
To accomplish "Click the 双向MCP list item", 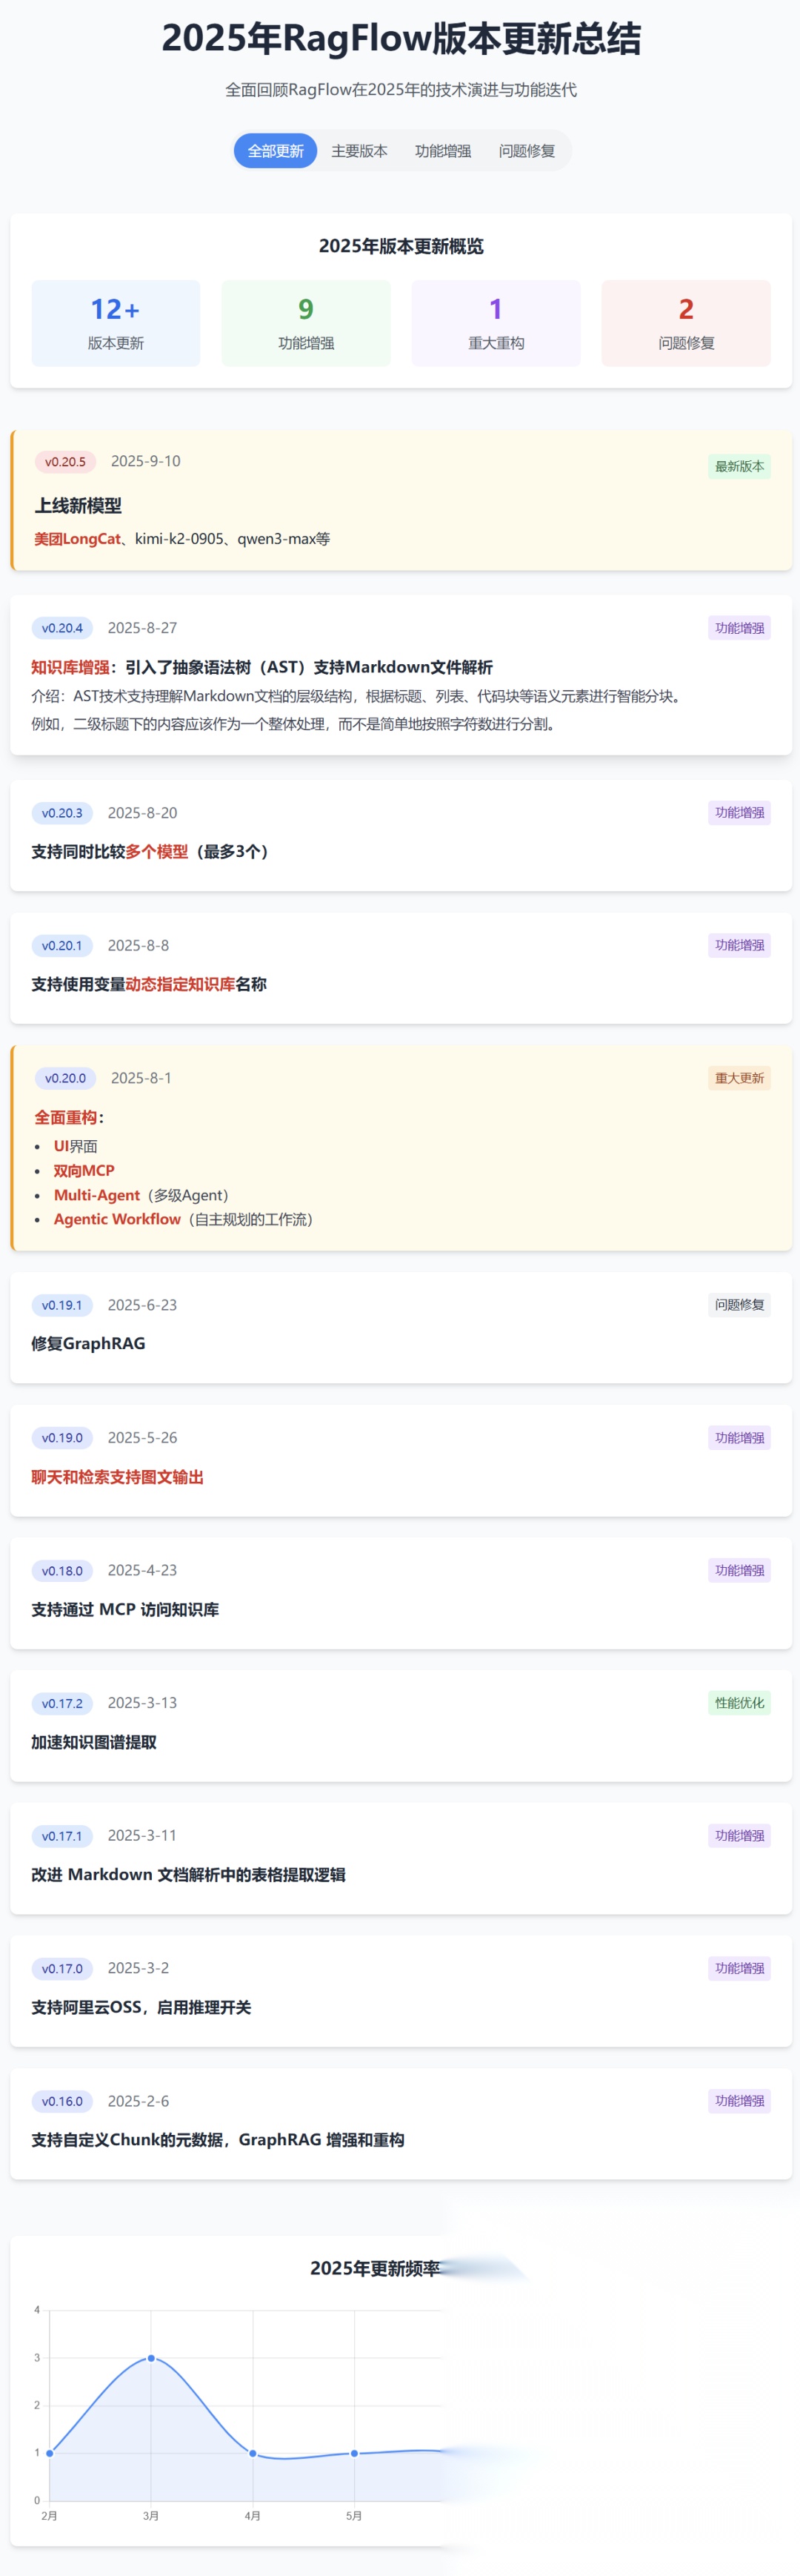I will [x=84, y=1171].
